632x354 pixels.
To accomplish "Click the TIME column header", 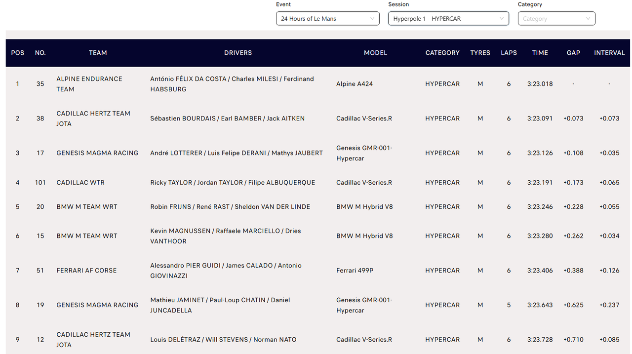I will pyautogui.click(x=540, y=53).
